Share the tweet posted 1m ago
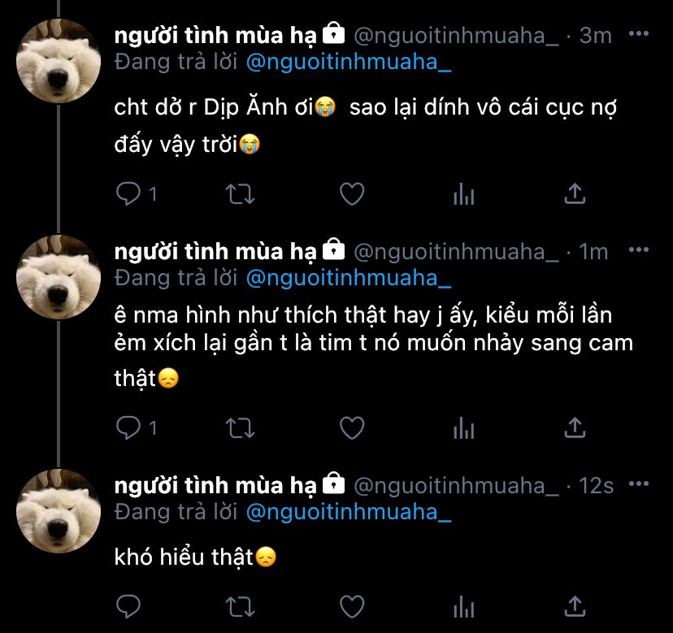The image size is (673, 633). pos(575,427)
